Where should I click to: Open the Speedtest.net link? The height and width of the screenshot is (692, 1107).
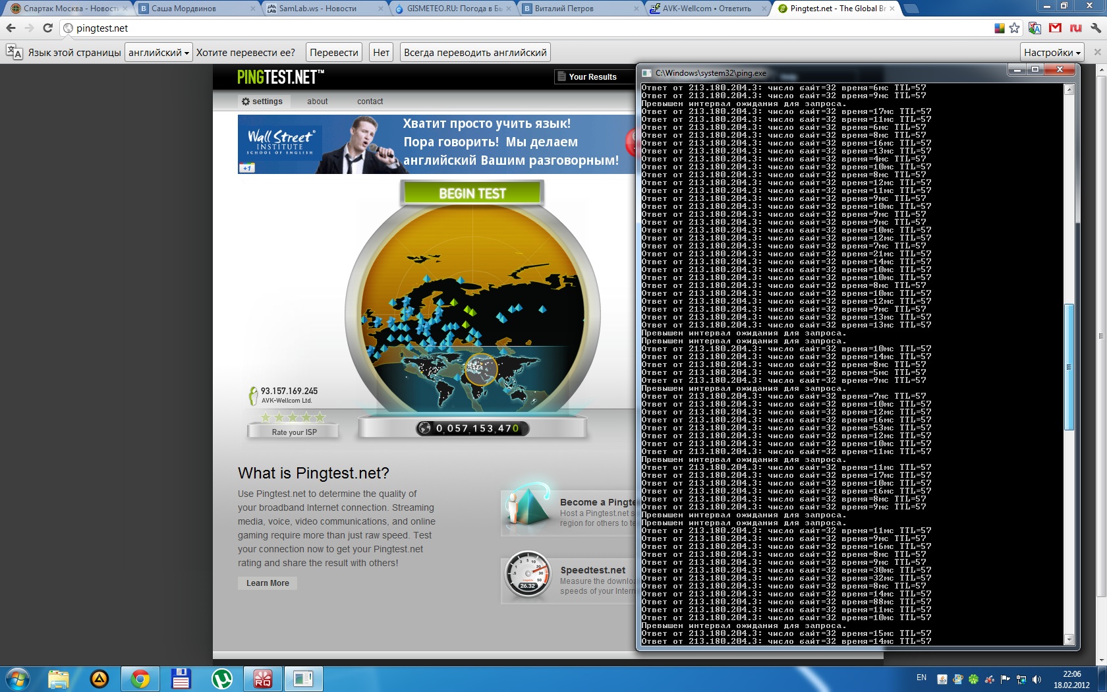593,570
